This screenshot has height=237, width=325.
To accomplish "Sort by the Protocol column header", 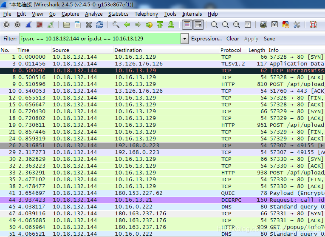I will [234, 50].
